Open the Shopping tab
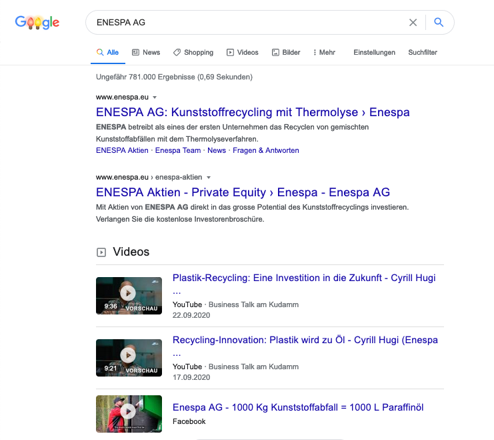 [x=193, y=52]
